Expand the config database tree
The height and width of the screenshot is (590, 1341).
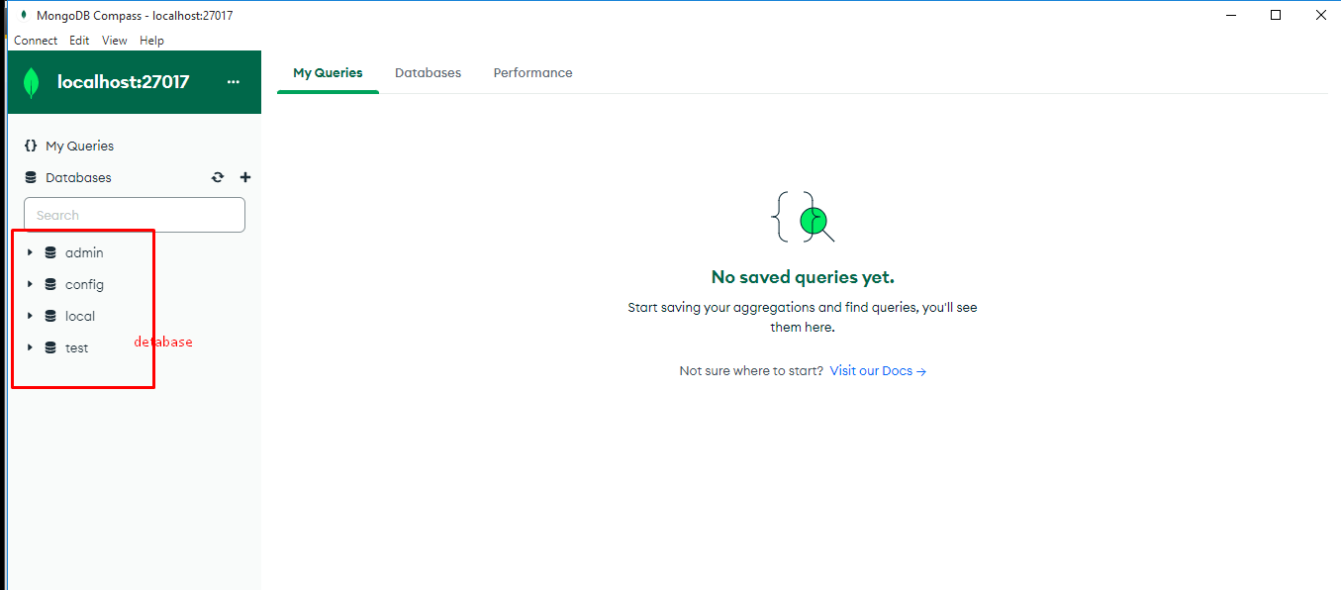pyautogui.click(x=30, y=285)
